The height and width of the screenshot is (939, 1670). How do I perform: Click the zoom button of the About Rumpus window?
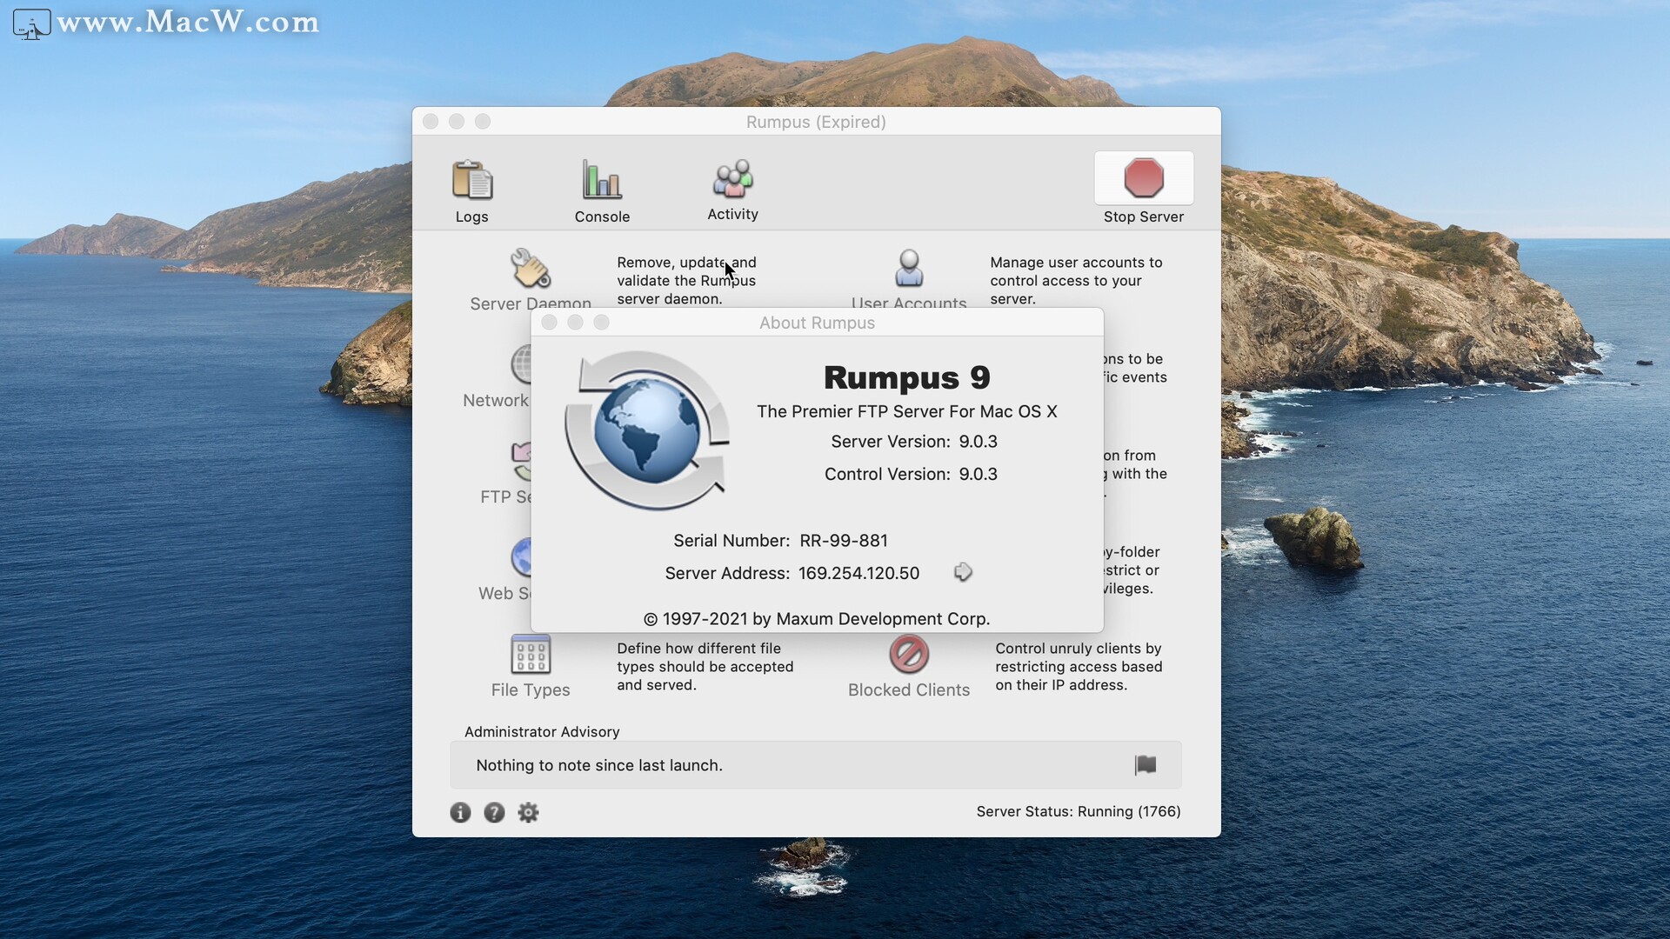pyautogui.click(x=601, y=323)
